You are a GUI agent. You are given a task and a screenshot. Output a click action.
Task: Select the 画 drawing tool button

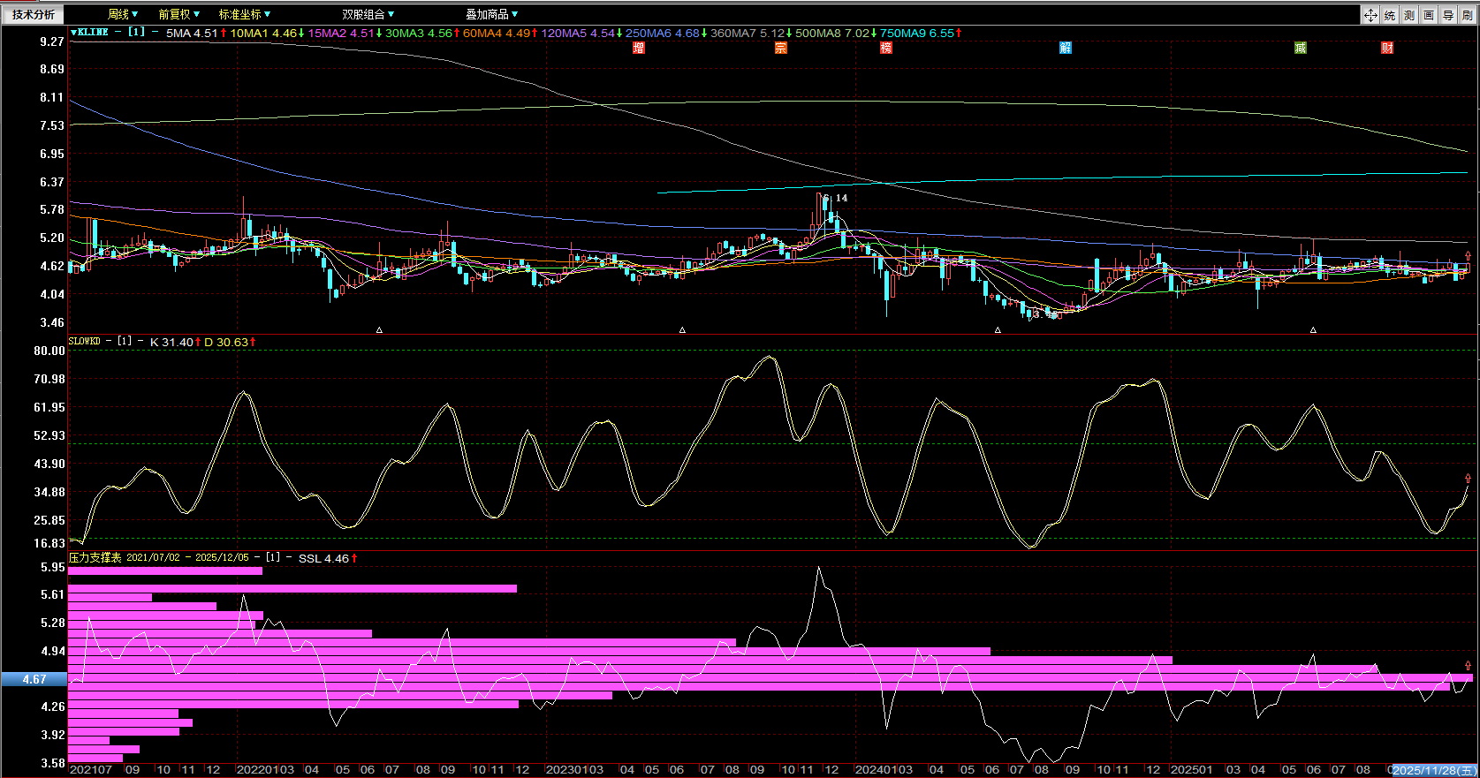click(1429, 15)
